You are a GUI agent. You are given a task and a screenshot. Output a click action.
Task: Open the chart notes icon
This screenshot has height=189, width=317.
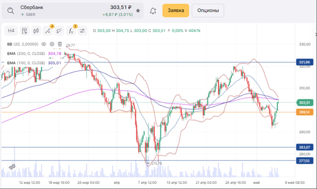coord(24,31)
